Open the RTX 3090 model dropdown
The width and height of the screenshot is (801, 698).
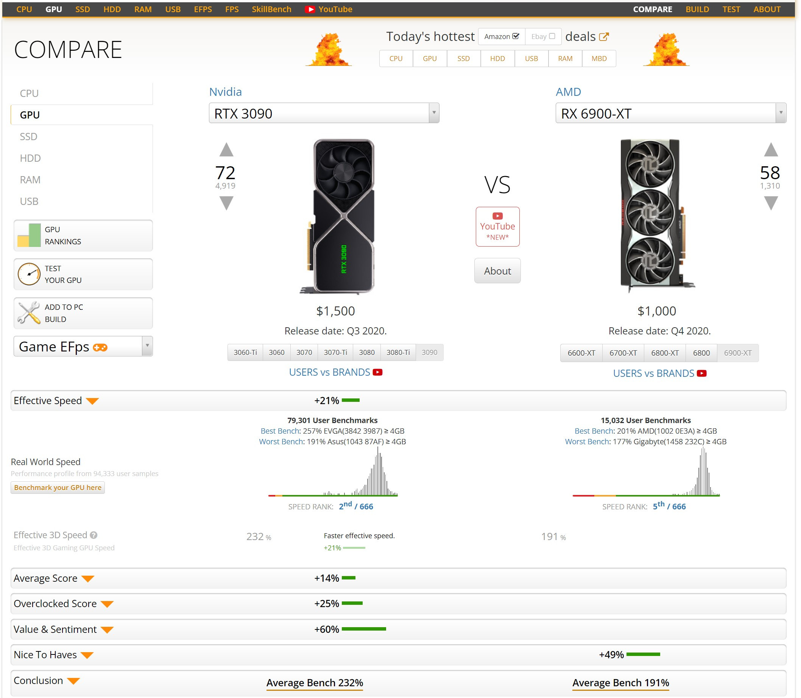click(324, 113)
